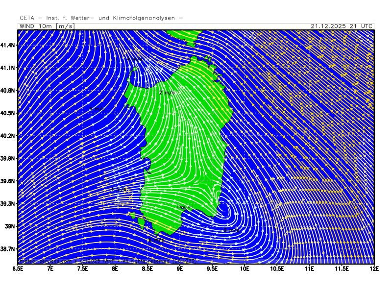Click the 2 m/s label over northern Sardinia
This screenshot has height=294, width=392.
167,92
